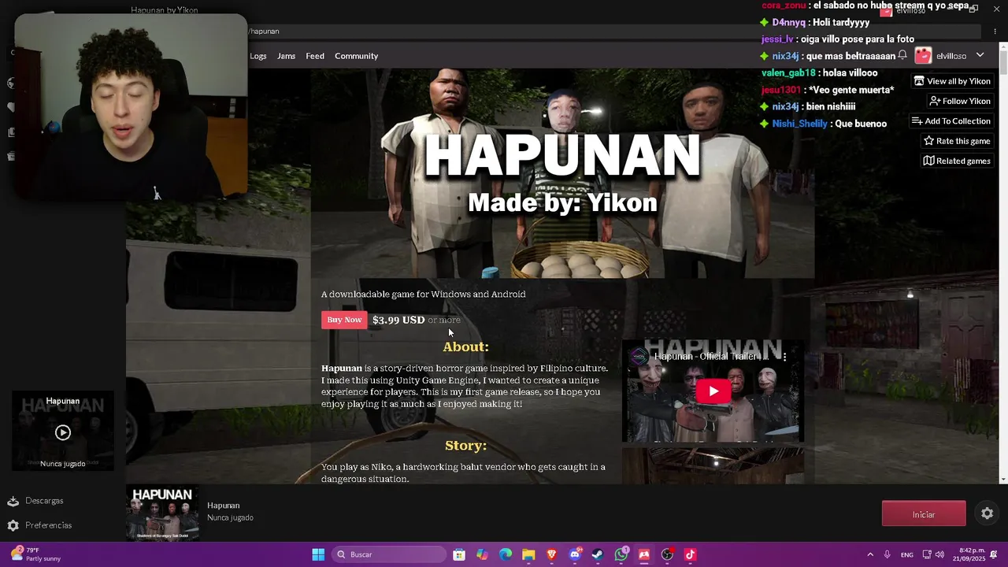Open the trailer title link Hapunan - Official Trailer

click(712, 357)
